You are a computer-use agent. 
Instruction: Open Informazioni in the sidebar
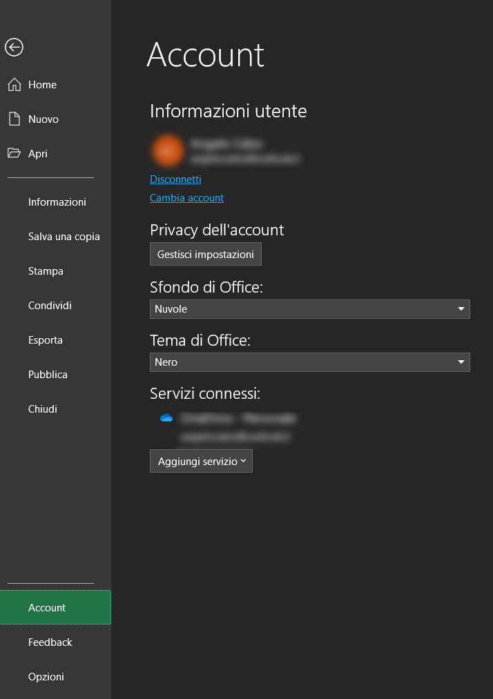57,202
